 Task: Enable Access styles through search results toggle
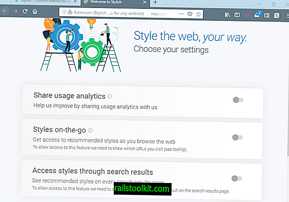[237, 178]
